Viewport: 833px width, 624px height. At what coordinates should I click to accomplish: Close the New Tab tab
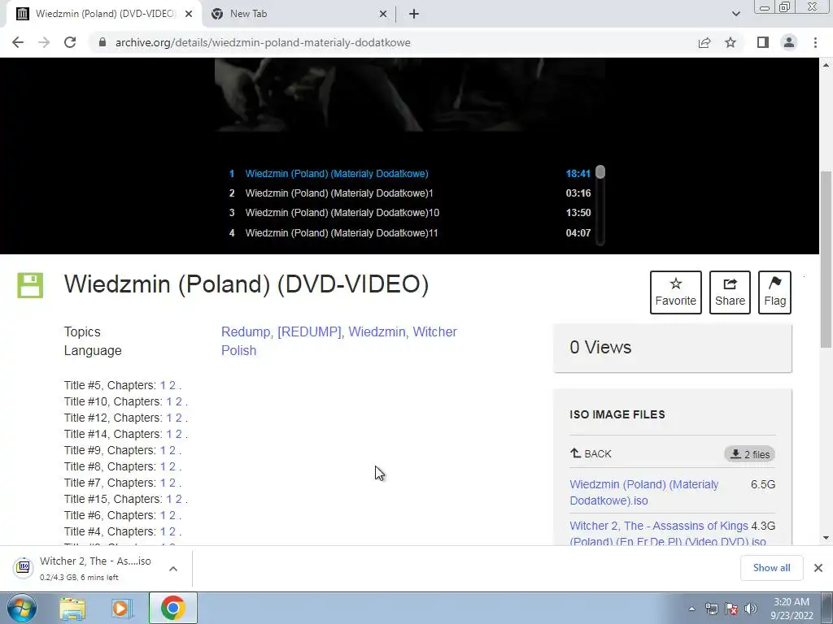pyautogui.click(x=383, y=14)
